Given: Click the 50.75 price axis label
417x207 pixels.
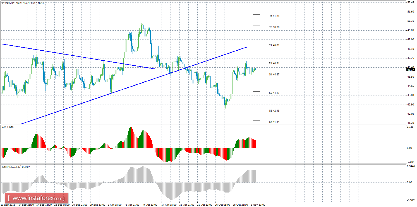Looking at the screenshot, I should click(411, 21).
